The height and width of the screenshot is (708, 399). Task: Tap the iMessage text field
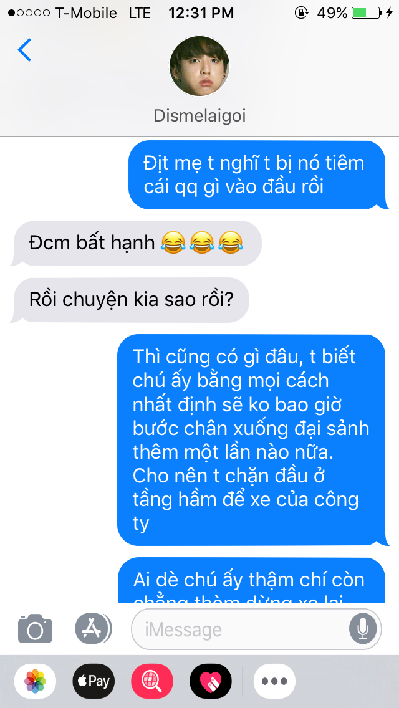(256, 629)
